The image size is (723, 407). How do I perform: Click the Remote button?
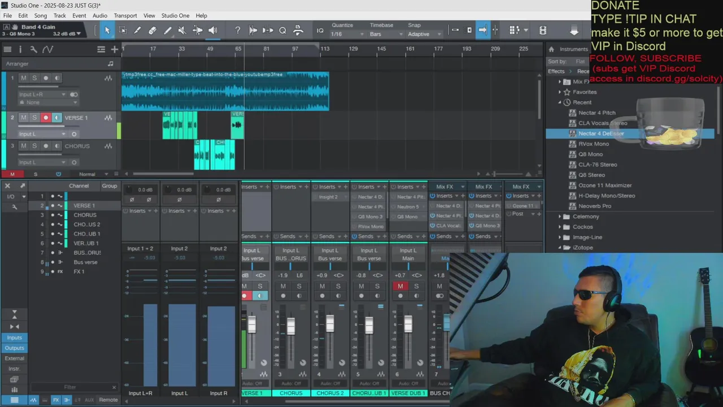point(108,400)
